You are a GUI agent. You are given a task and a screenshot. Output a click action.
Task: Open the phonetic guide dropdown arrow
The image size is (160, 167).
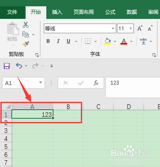point(151,41)
